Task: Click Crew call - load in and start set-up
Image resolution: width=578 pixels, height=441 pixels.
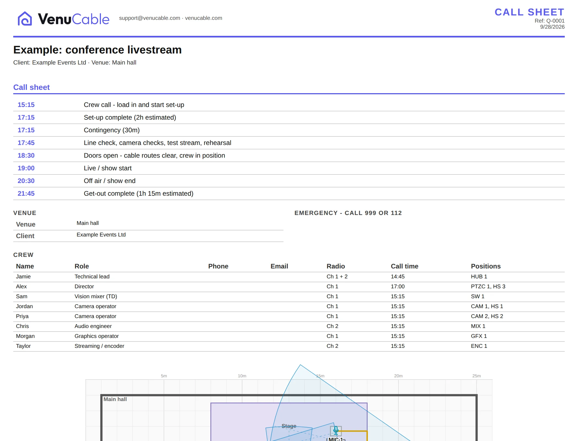Action: pos(134,105)
